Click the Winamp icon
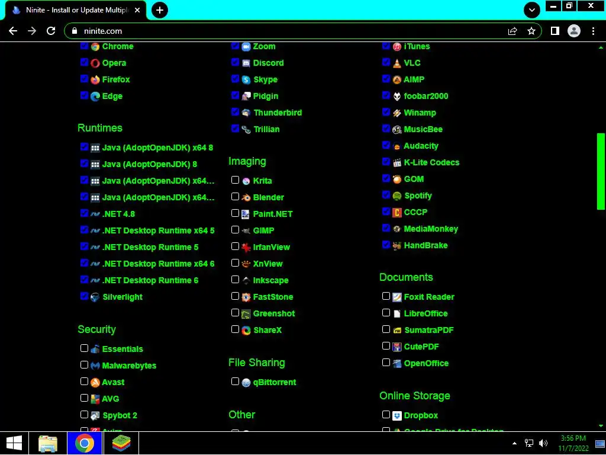Screen dimensions: 606x455 pos(397,113)
